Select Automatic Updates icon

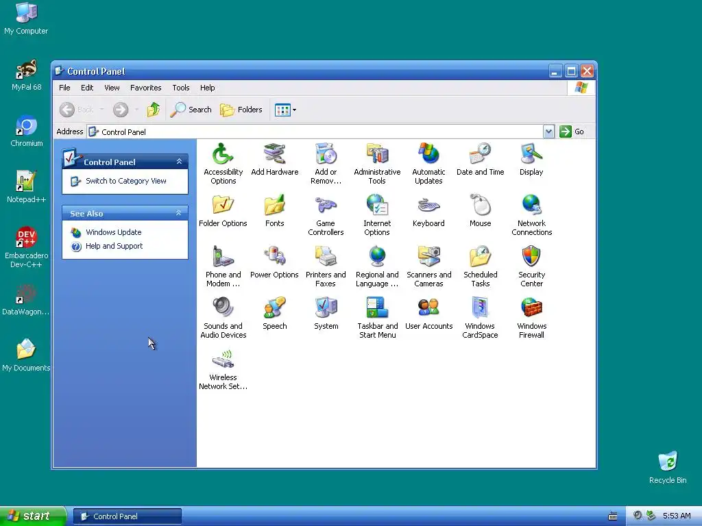click(x=428, y=163)
